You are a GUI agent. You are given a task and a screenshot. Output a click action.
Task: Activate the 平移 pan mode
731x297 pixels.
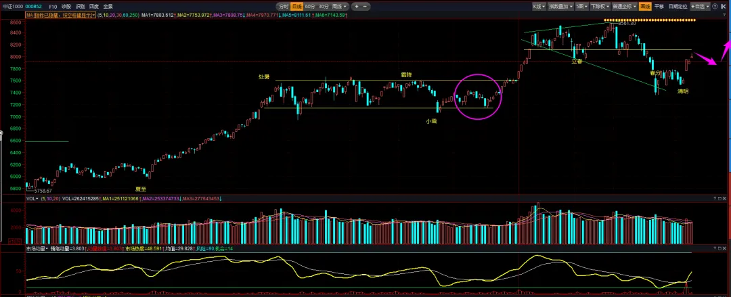(659, 7)
